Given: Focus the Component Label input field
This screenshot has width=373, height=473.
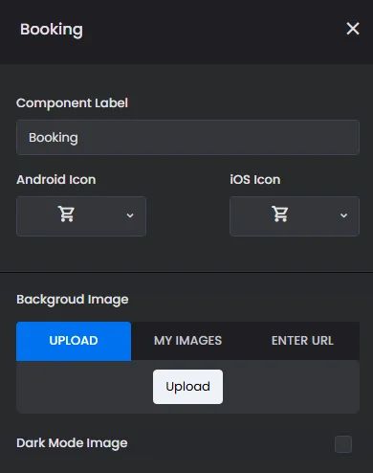Looking at the screenshot, I should (x=187, y=138).
